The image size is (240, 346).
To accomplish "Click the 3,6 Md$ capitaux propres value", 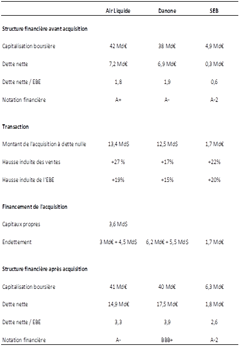I will (118, 224).
